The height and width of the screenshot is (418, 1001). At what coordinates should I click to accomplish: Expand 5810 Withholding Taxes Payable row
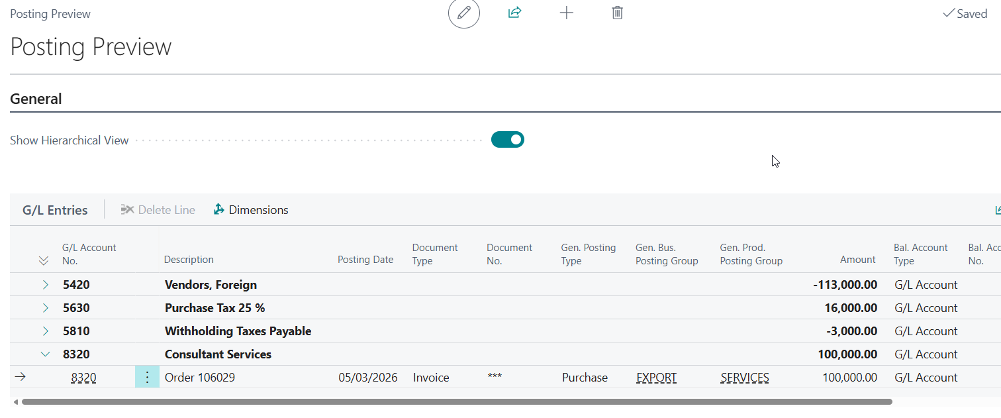46,331
